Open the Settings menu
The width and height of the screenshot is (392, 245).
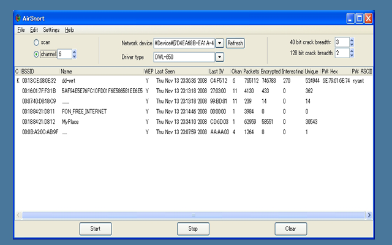51,29
